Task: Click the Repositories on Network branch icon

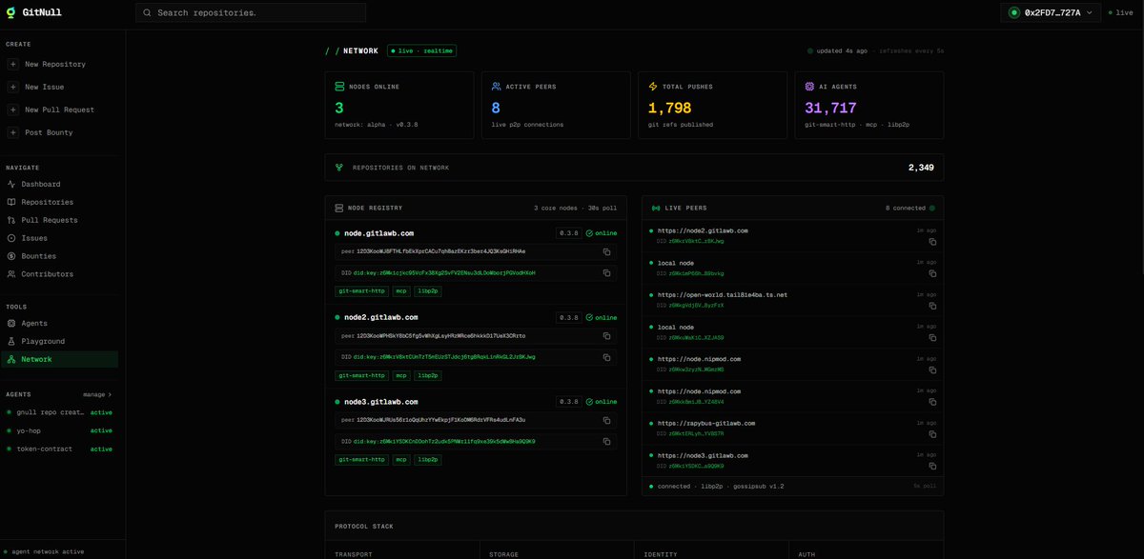Action: 338,168
